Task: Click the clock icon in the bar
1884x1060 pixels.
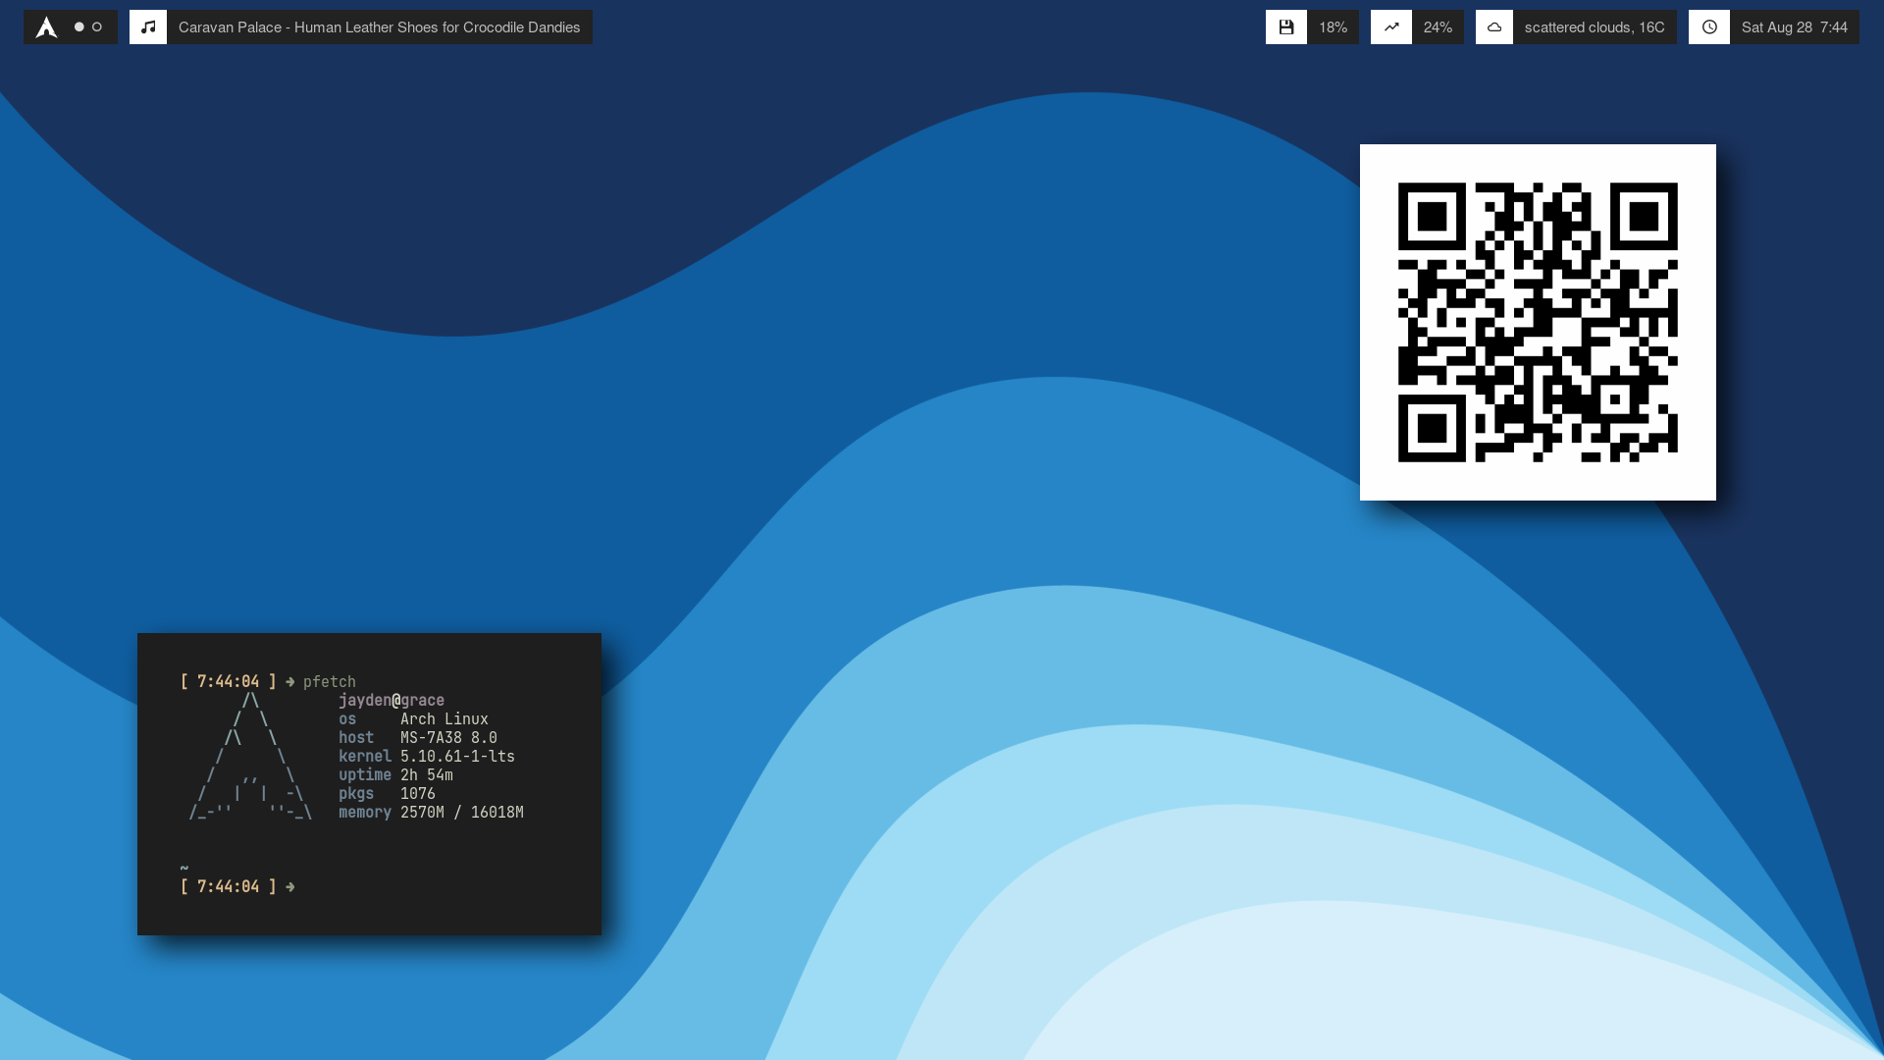Action: 1708,27
